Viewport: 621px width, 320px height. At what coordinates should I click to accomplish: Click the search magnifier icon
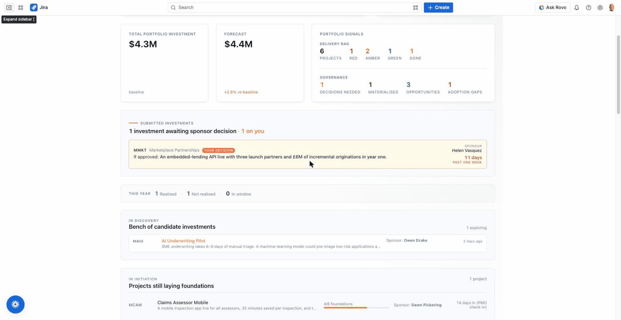coord(173,8)
